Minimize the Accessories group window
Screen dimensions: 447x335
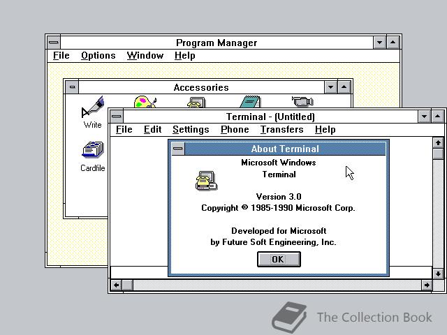[330, 87]
